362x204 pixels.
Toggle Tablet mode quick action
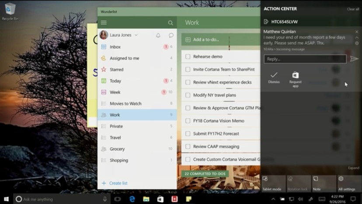tap(273, 184)
